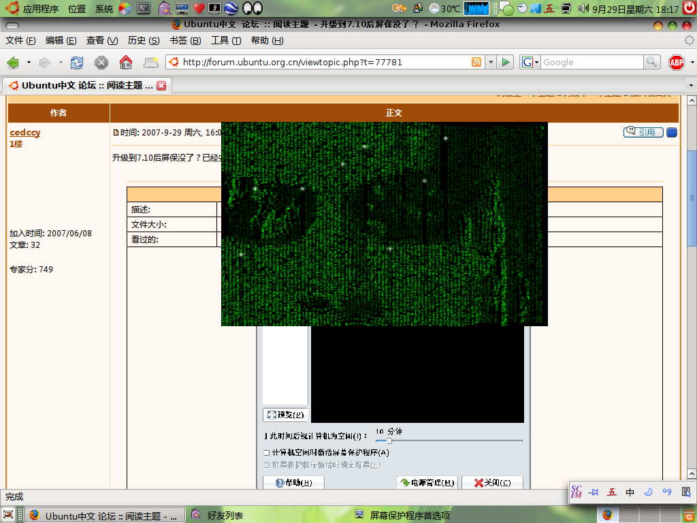The width and height of the screenshot is (697, 523).
Task: Open the Adblock Plus ABP icon
Action: tap(677, 62)
